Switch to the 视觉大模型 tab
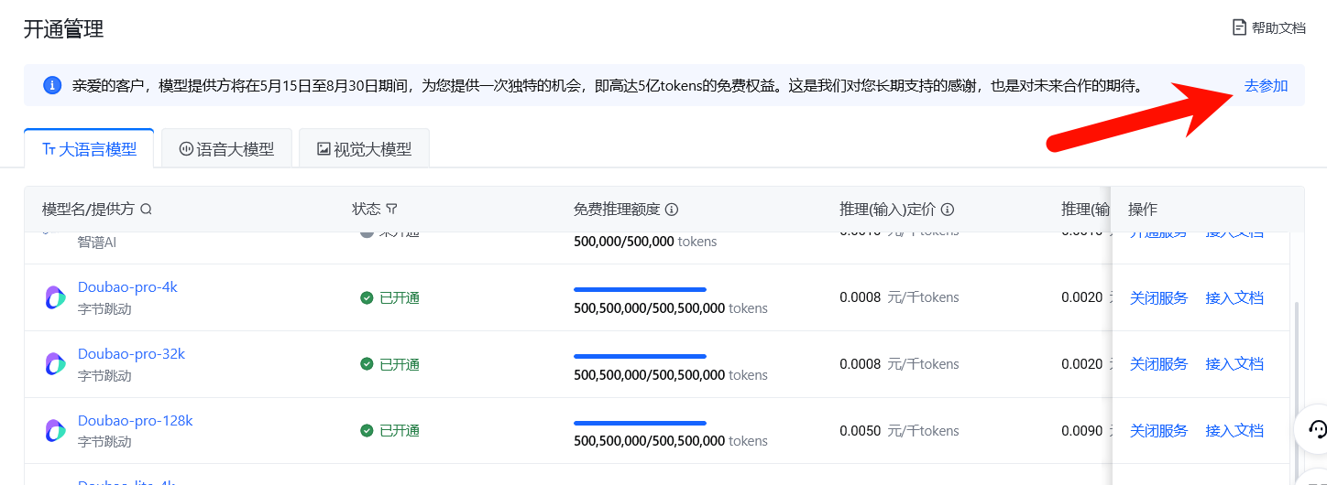The height and width of the screenshot is (485, 1327). [364, 149]
